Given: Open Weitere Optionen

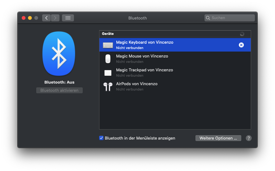Looking at the screenshot, I should [218, 138].
